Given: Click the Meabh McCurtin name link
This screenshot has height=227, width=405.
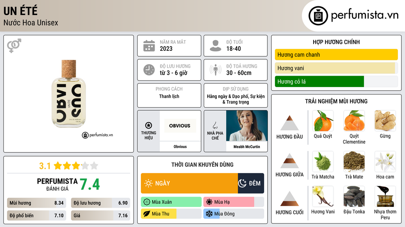Looking at the screenshot, I should coord(247,147).
